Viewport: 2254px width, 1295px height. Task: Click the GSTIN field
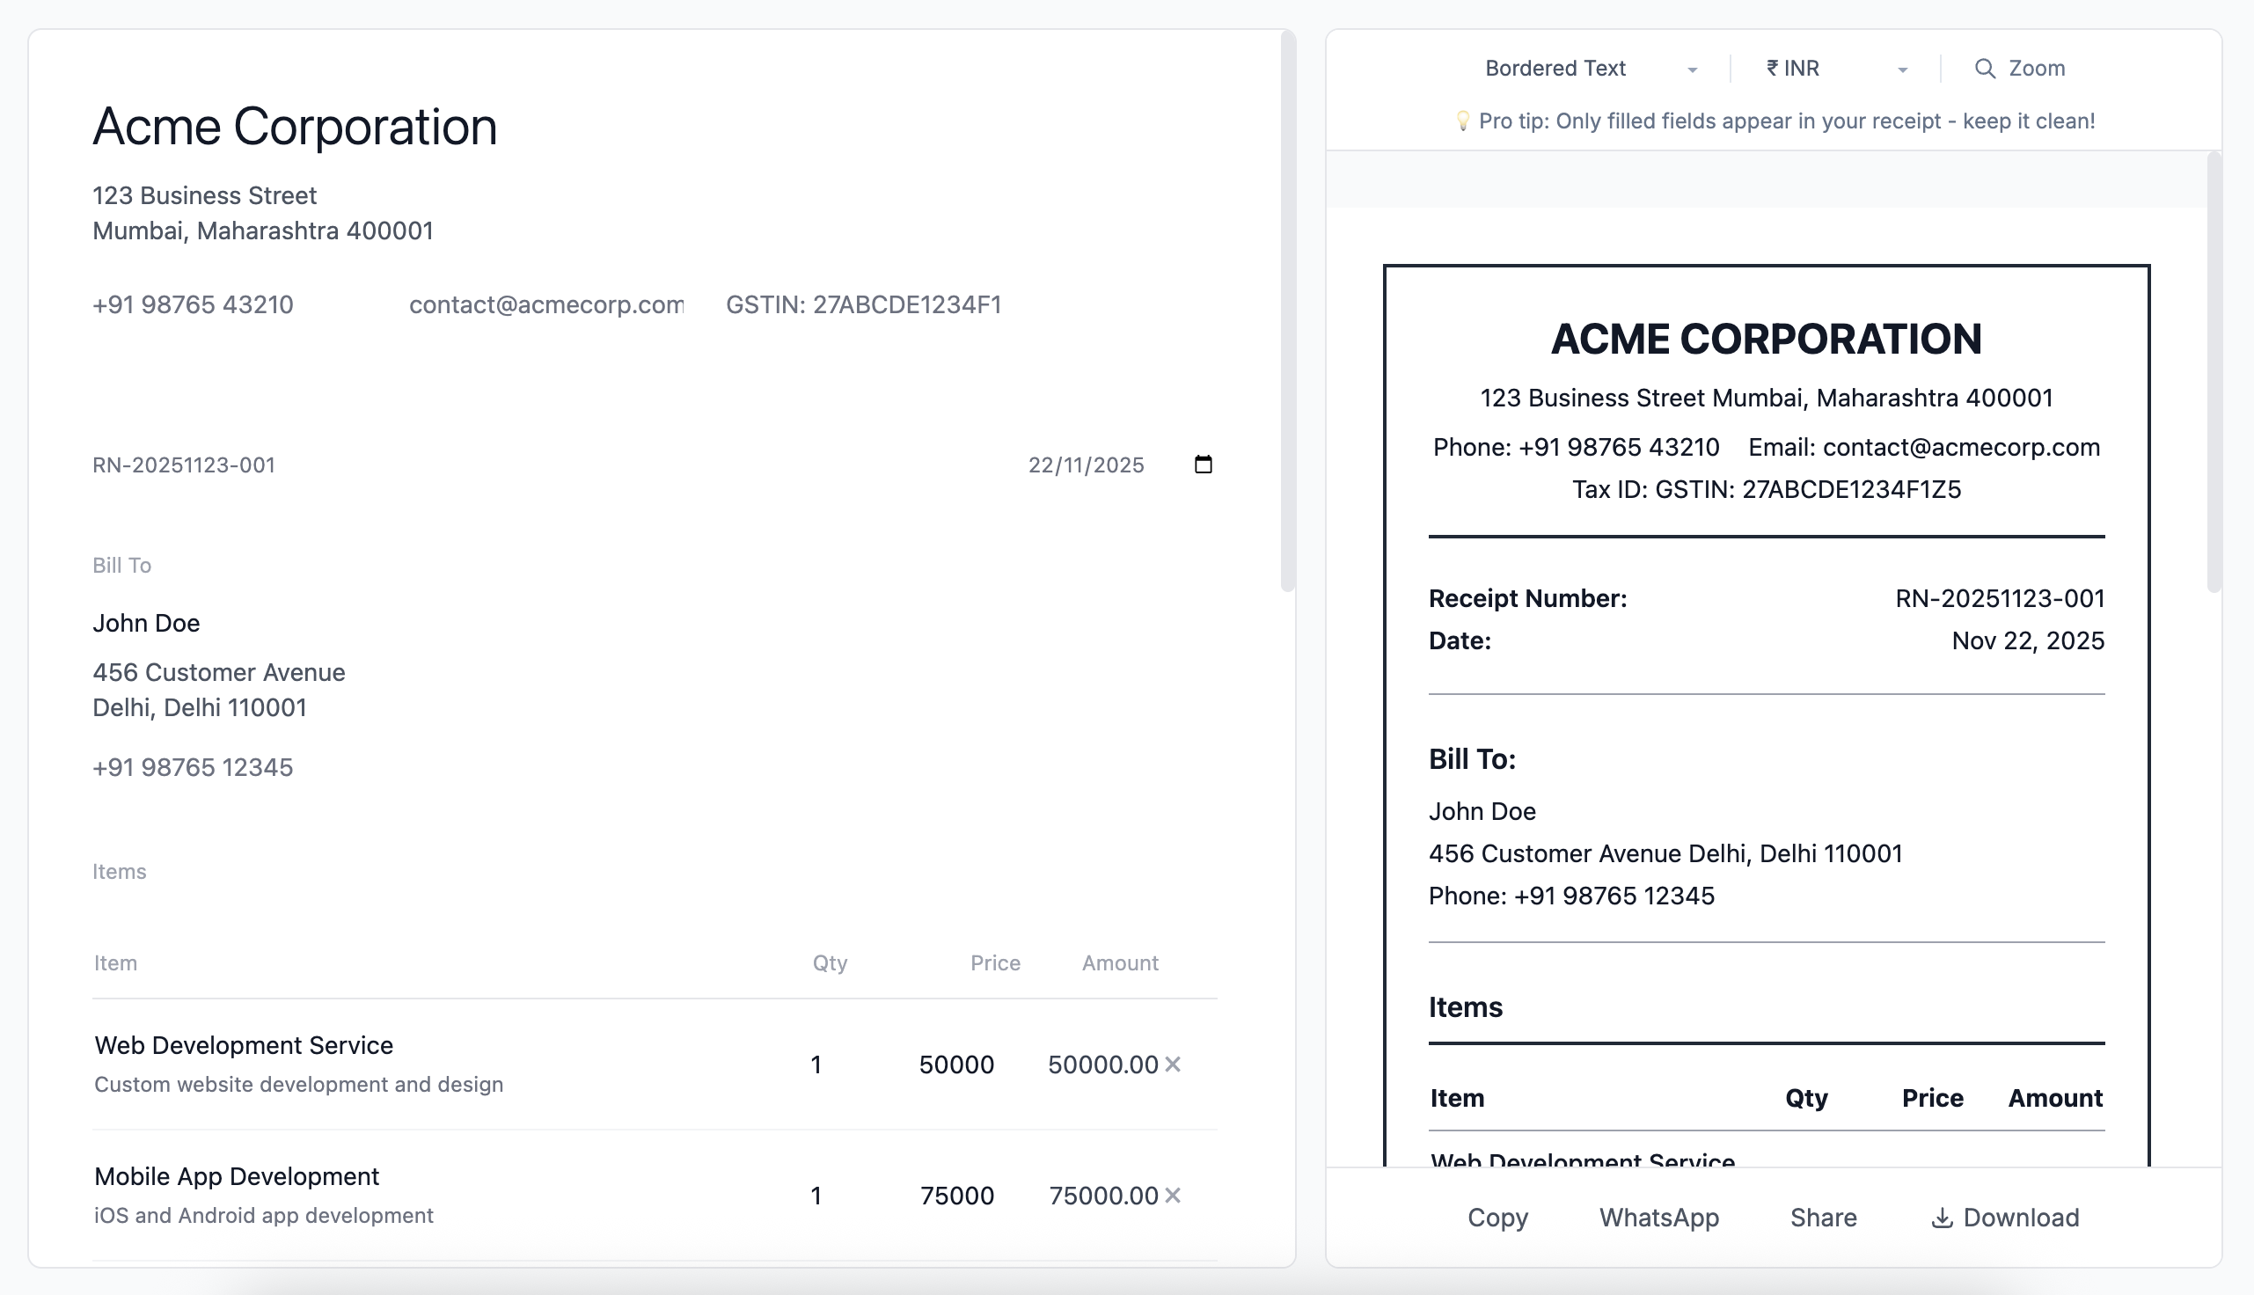click(864, 304)
